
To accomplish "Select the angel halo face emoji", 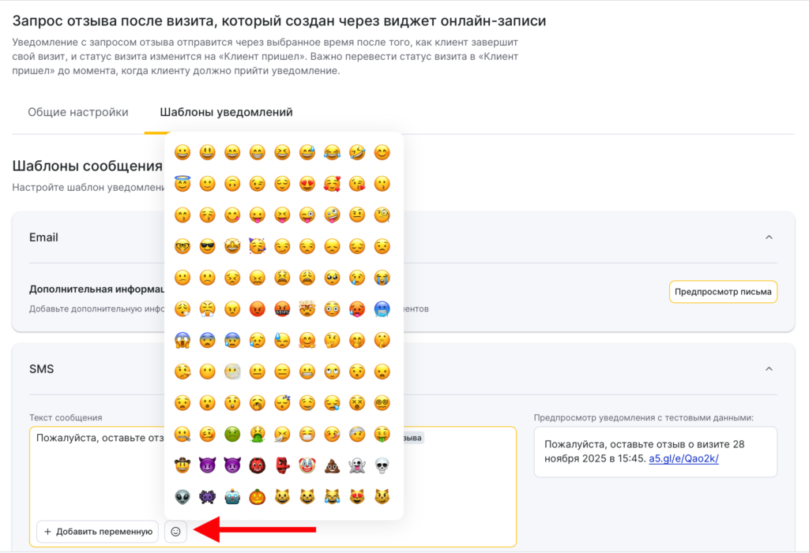I will [182, 184].
